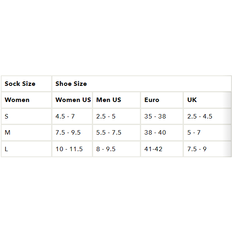Click the 7.5 - 9.5 Women US cell
This screenshot has width=233, height=233.
72,133
